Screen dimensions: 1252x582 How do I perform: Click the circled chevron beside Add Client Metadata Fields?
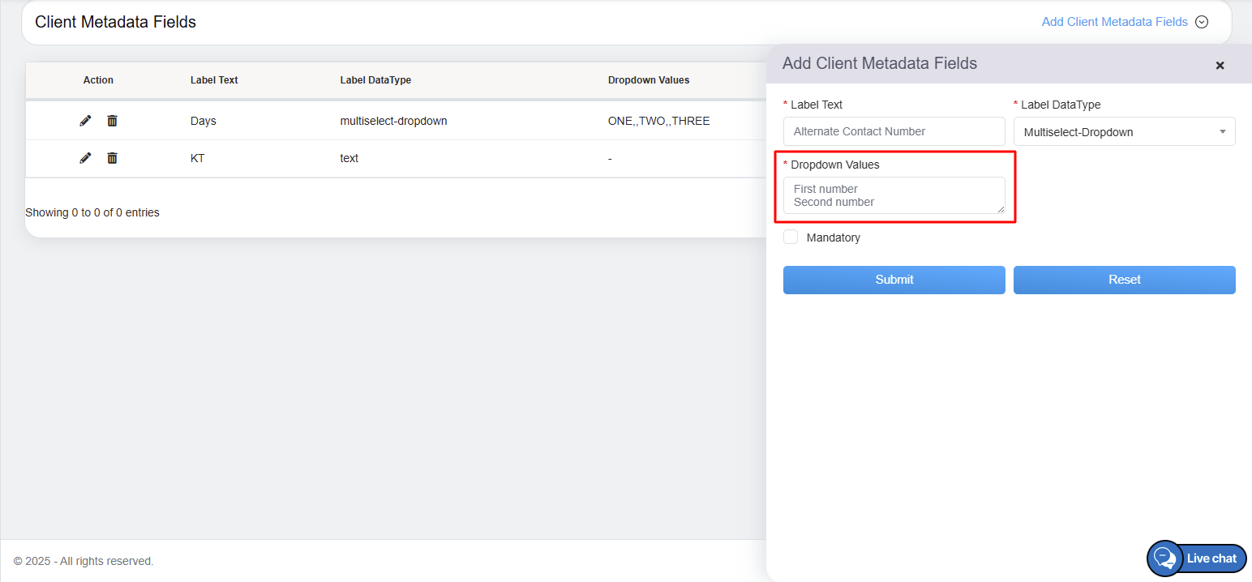pos(1202,22)
